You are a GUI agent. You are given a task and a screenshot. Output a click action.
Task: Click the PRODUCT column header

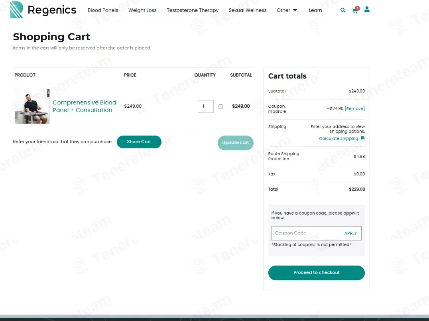[25, 75]
